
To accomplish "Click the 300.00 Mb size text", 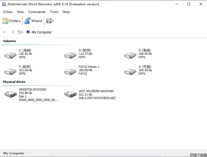I will 86,70.
